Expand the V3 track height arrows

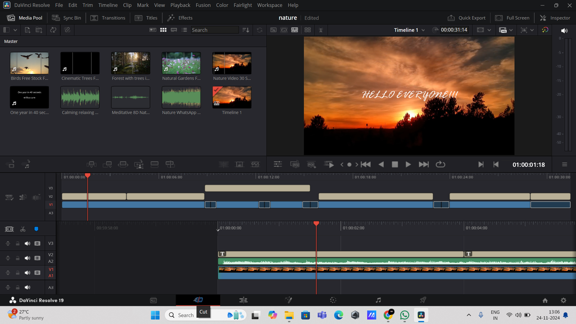pyautogui.click(x=8, y=243)
